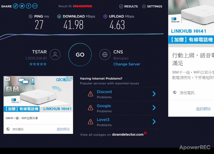Viewport: 214px width, 154px height.
Task: Click the TSTAR user profile icon
Action: click(x=55, y=54)
